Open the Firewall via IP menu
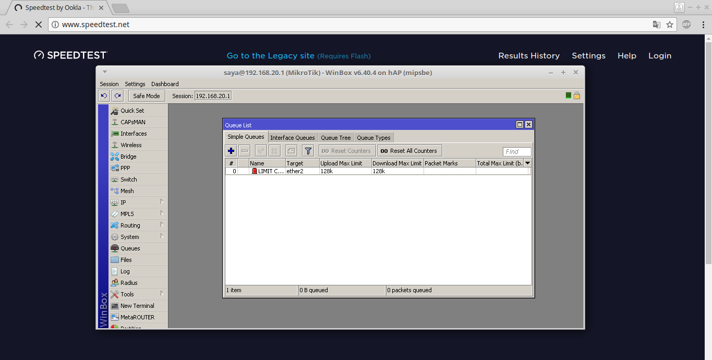Image resolution: width=712 pixels, height=360 pixels. pyautogui.click(x=124, y=202)
